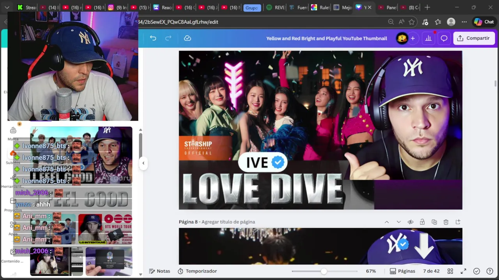Select the Starship Official logo on canvas
499x280 pixels.
198,148
